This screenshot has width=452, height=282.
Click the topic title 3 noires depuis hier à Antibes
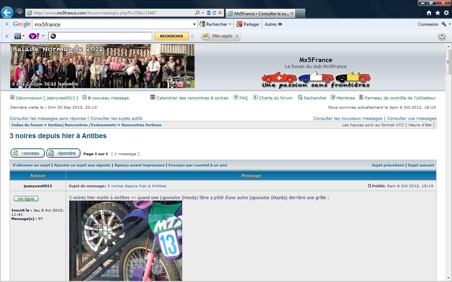[x=58, y=136]
